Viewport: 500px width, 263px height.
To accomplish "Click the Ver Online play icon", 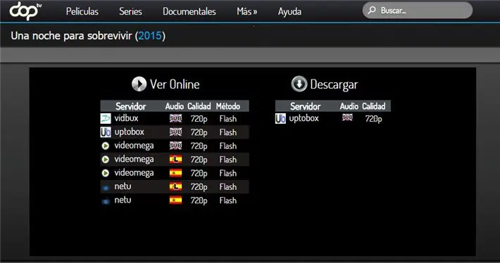I will (139, 84).
